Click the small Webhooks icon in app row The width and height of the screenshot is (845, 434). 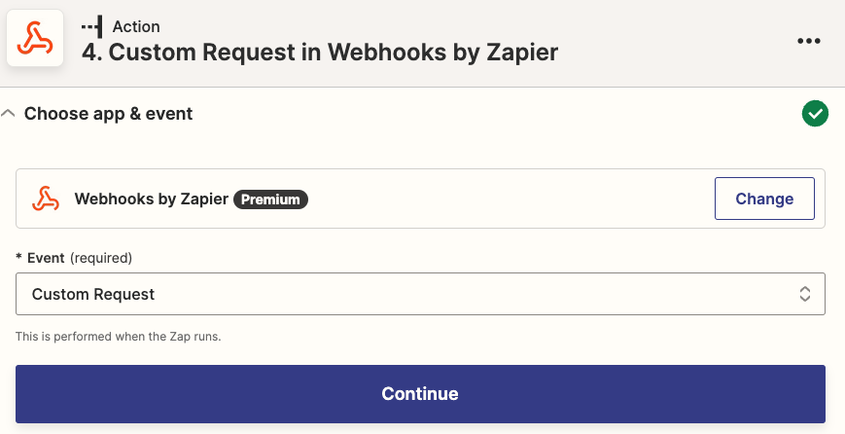coord(46,199)
